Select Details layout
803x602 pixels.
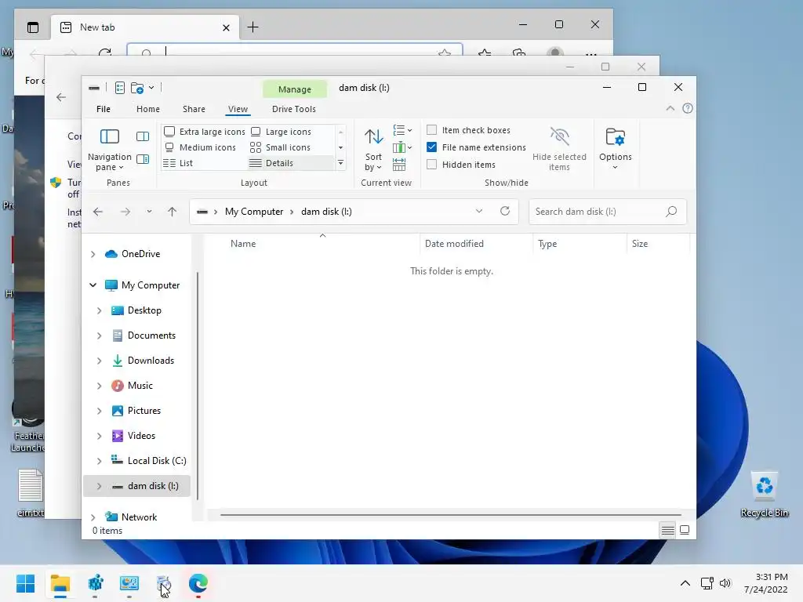tap(290, 163)
